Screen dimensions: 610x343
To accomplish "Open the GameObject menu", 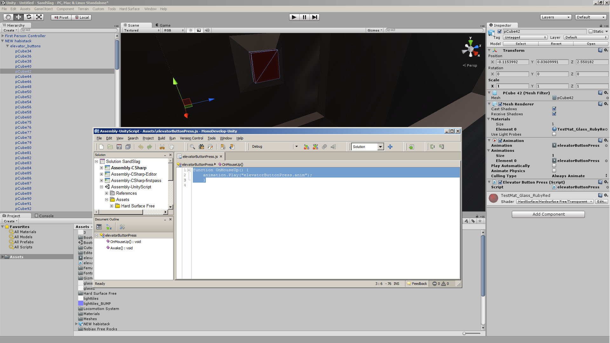I will [43, 9].
